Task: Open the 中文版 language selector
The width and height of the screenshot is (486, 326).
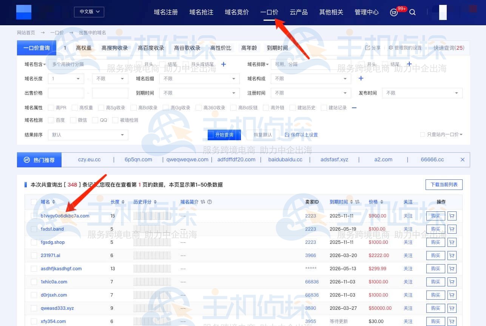Action: pos(89,12)
